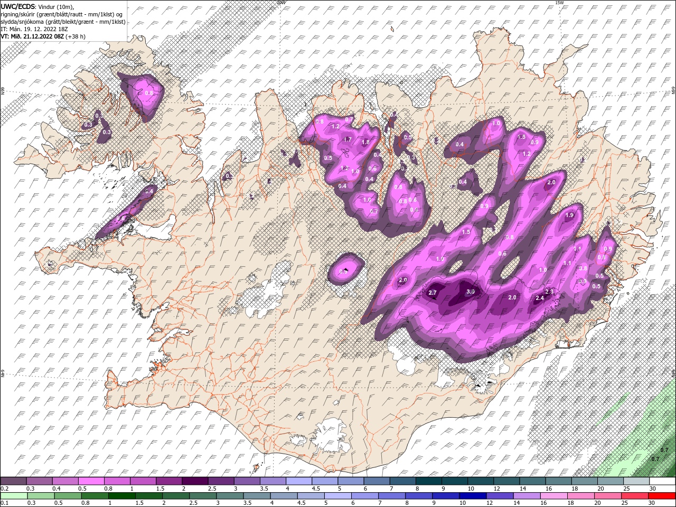Pick the white snow legend swatch labeled 30
The image size is (676, 507).
click(662, 481)
